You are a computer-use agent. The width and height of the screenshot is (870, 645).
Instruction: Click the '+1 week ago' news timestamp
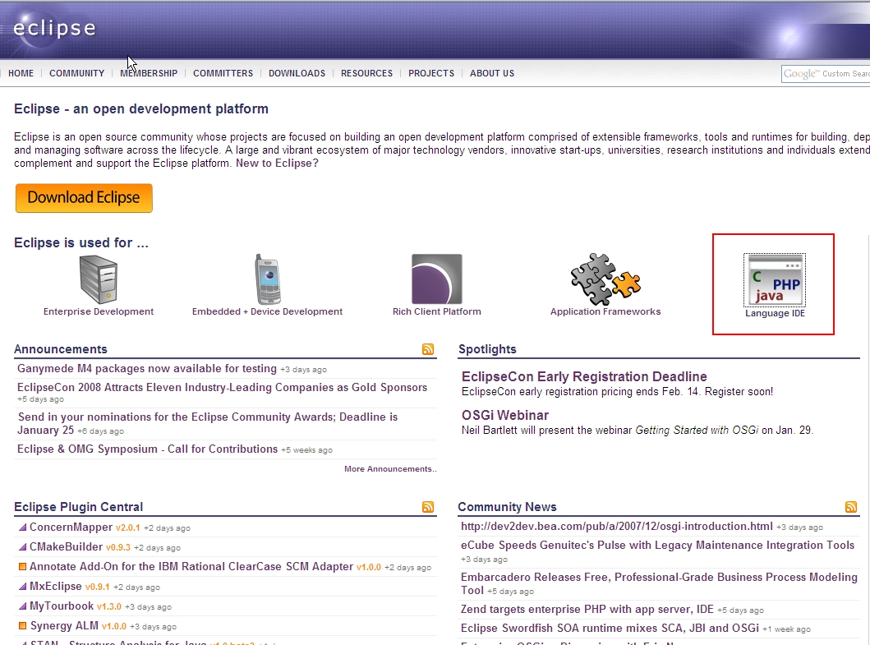click(786, 629)
